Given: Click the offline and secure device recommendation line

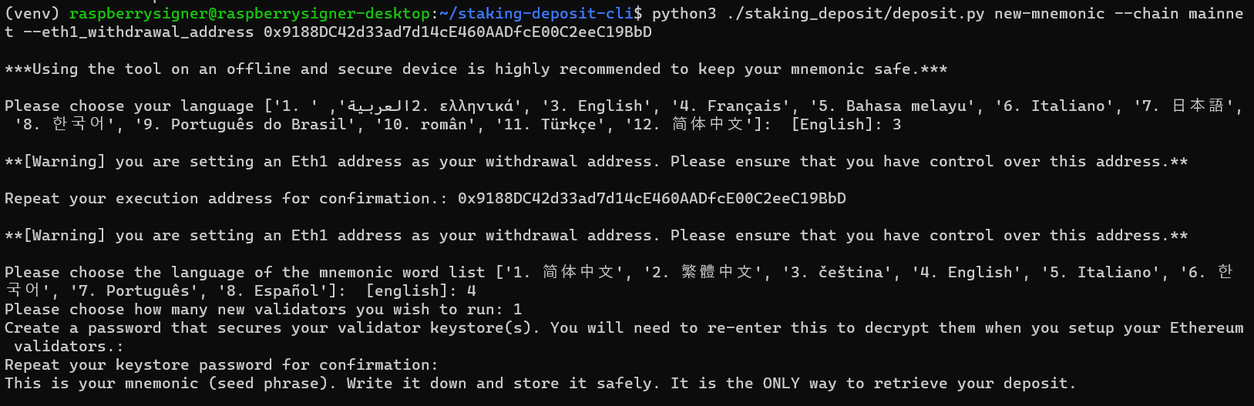Looking at the screenshot, I should tap(476, 69).
